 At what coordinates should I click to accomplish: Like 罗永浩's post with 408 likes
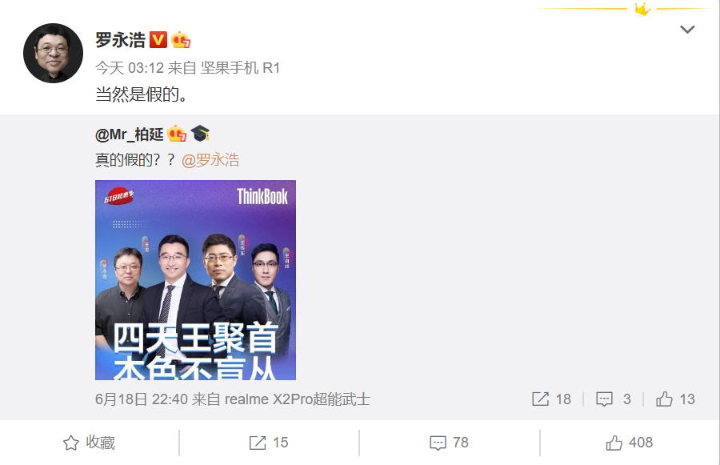pyautogui.click(x=629, y=443)
